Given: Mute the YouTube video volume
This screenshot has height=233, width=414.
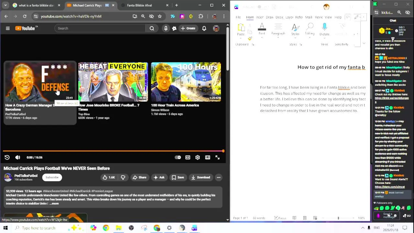Looking at the screenshot, I should pyautogui.click(x=18, y=157).
